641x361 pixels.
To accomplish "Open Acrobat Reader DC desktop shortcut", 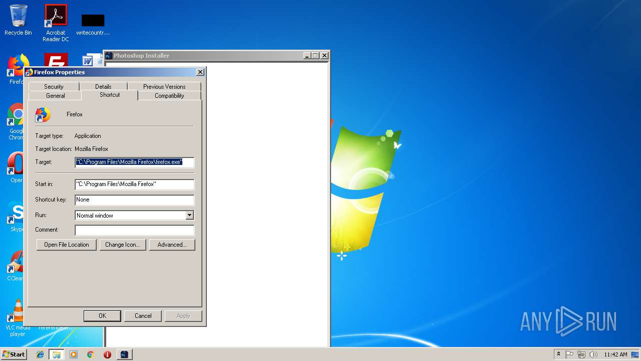I will point(56,23).
